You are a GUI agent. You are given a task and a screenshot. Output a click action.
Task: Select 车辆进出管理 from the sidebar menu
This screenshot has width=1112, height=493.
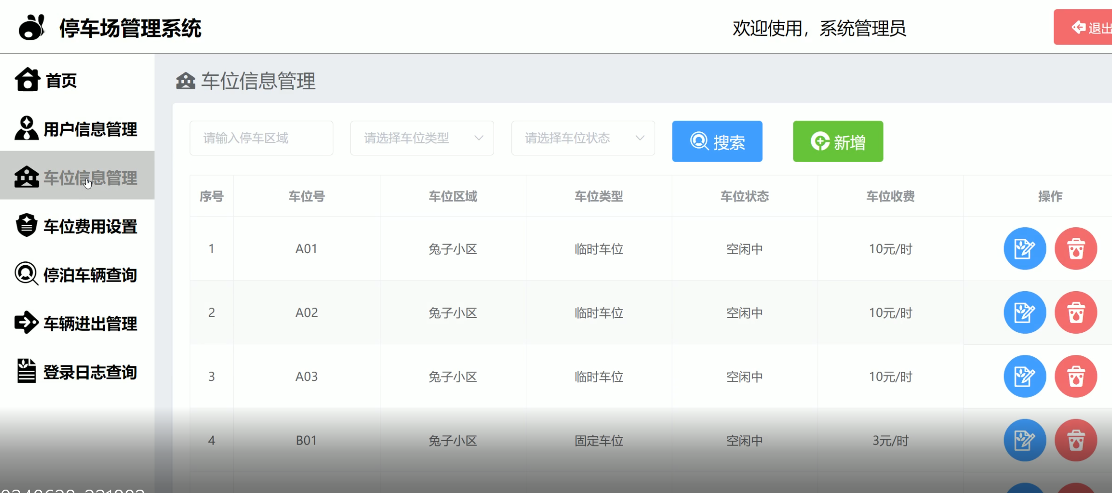pos(89,323)
